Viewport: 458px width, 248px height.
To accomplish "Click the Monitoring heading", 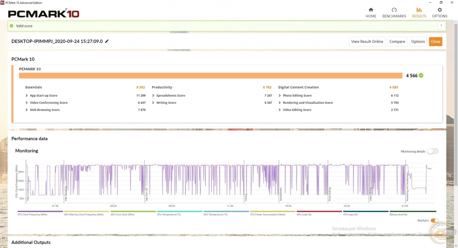I will point(26,151).
